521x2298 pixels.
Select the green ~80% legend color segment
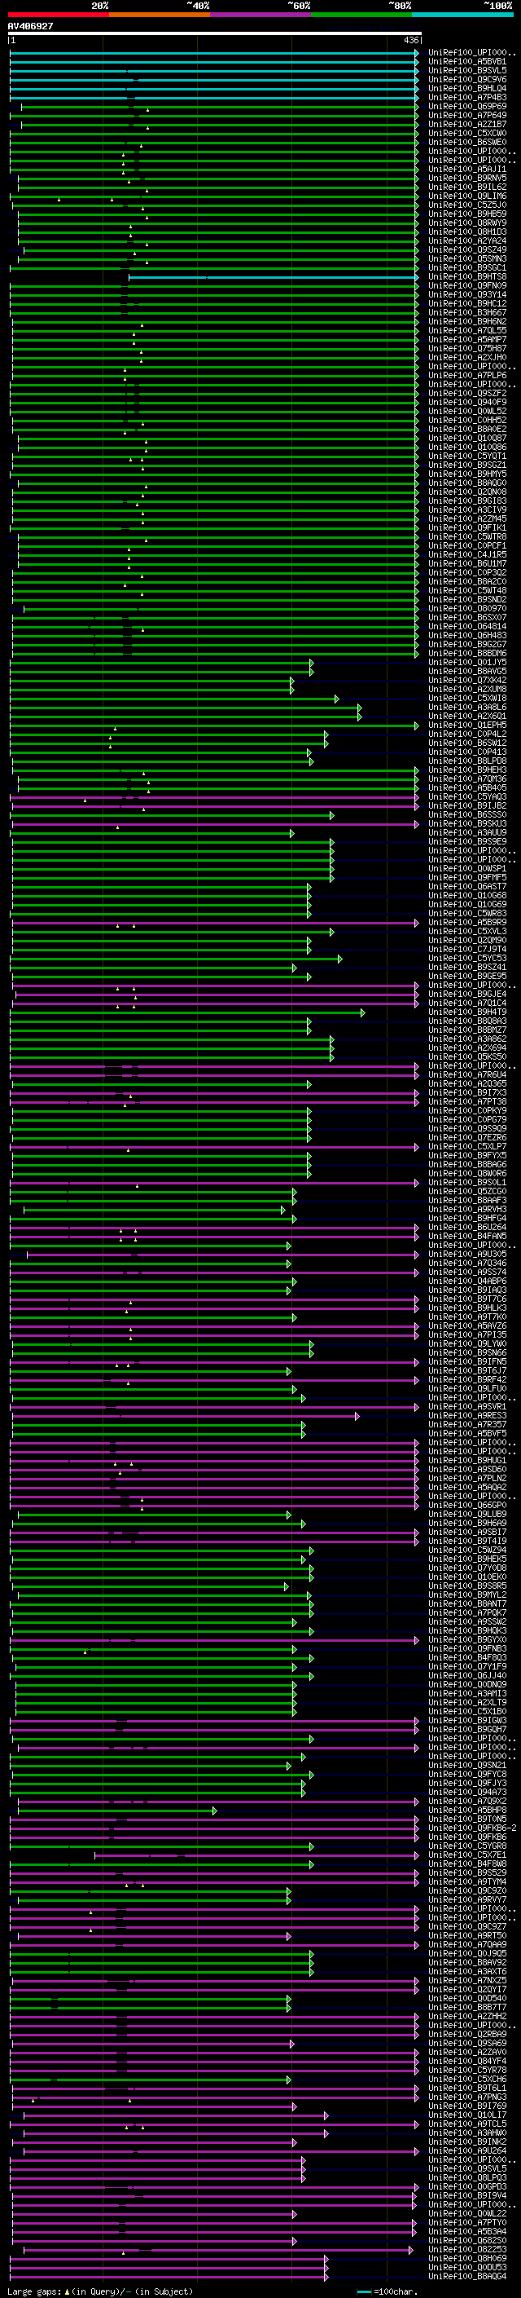point(361,15)
